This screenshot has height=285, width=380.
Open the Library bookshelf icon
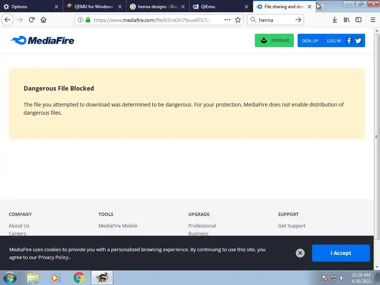347,20
